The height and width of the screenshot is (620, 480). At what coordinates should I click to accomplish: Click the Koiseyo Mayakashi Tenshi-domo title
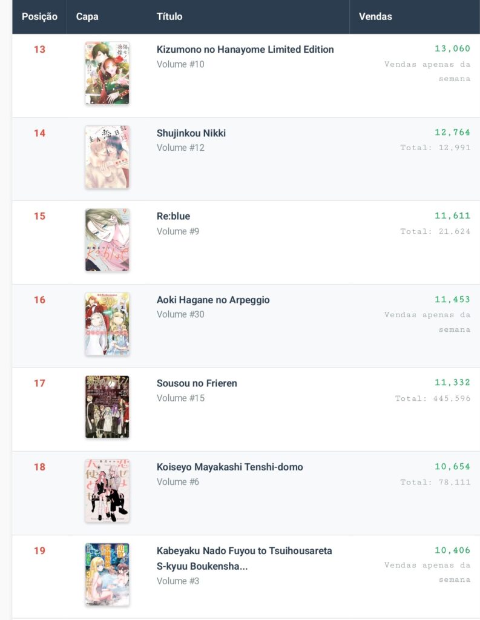pyautogui.click(x=229, y=467)
